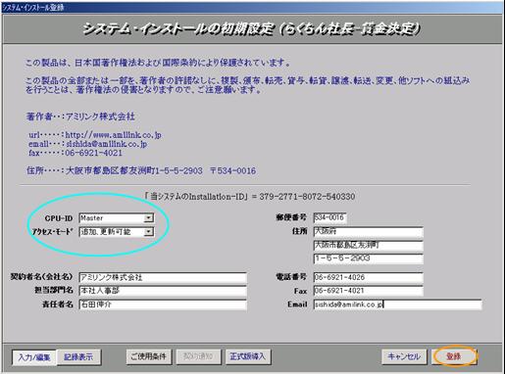Expand the アクセス・モード dropdown arrow

tap(149, 232)
